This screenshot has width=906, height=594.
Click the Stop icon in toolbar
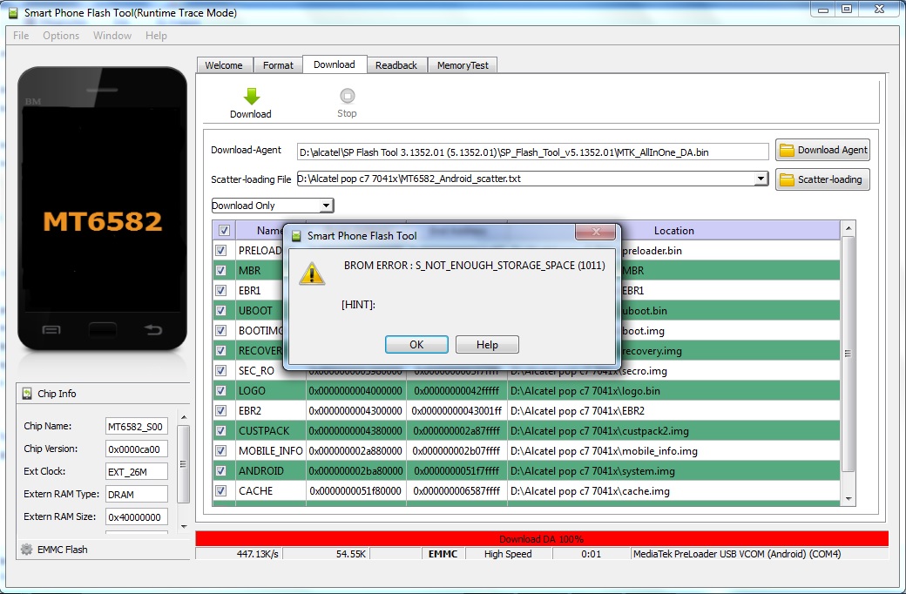[348, 95]
